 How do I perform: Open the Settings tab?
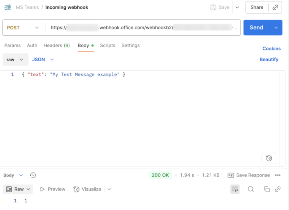click(x=131, y=45)
